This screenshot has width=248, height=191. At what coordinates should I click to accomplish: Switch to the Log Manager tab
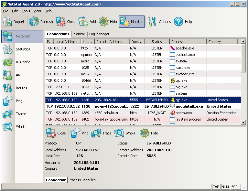tap(99, 34)
